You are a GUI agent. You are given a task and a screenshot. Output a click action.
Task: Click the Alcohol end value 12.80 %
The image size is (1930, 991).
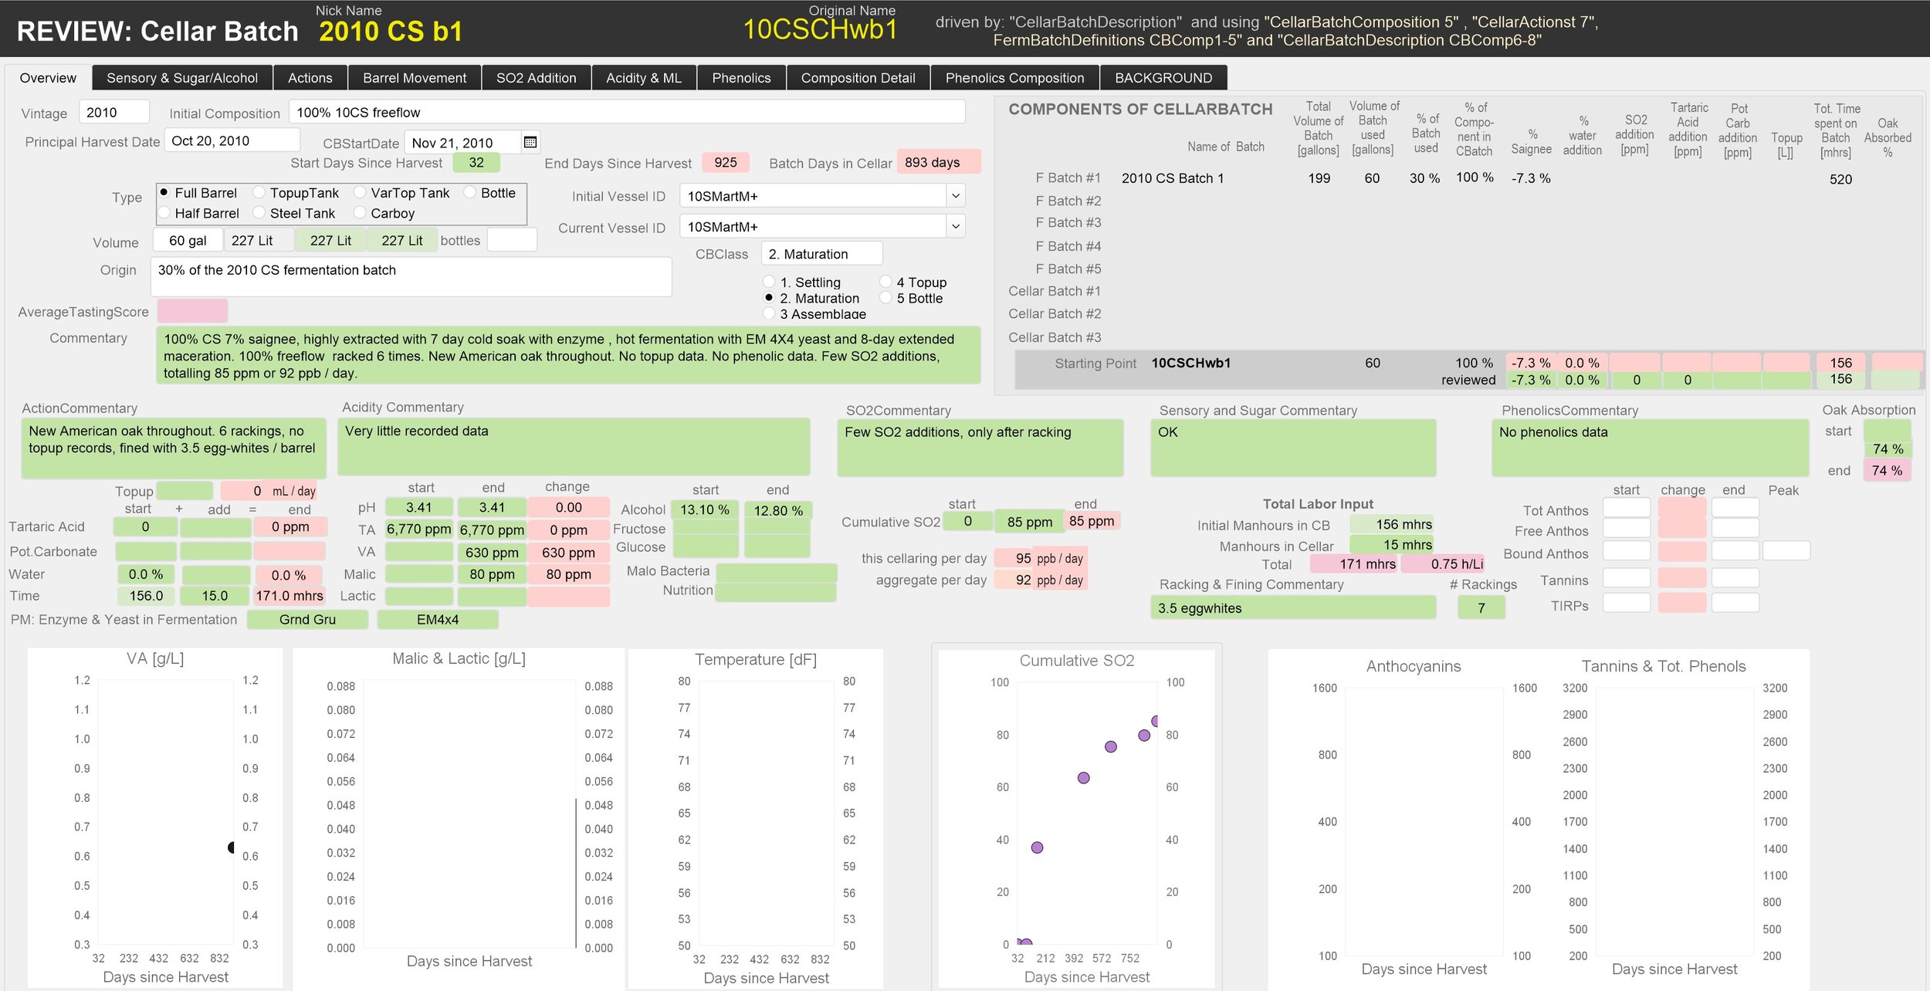pyautogui.click(x=777, y=510)
